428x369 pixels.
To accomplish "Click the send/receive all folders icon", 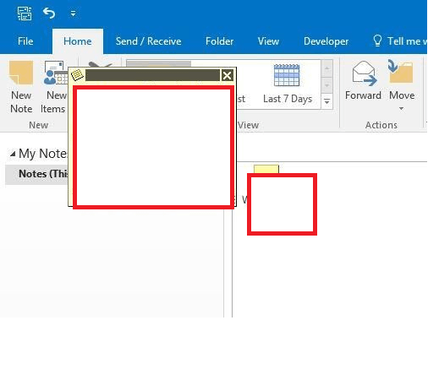I will point(25,14).
